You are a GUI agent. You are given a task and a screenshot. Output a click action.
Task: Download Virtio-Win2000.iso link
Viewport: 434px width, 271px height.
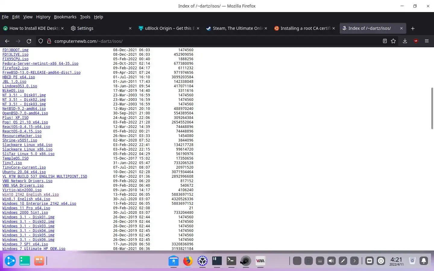coord(22,190)
